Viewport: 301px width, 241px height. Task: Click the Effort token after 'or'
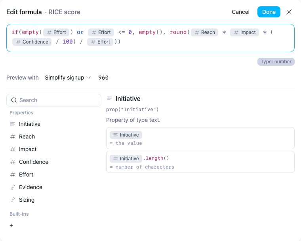click(101, 32)
